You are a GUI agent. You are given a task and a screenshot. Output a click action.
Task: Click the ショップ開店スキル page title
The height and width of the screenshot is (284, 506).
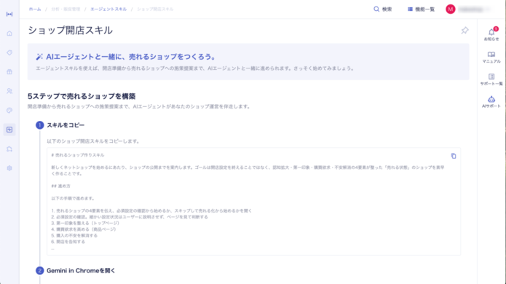(70, 31)
